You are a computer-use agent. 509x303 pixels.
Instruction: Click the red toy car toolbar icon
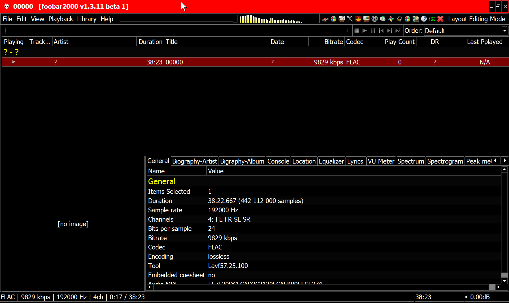(325, 19)
